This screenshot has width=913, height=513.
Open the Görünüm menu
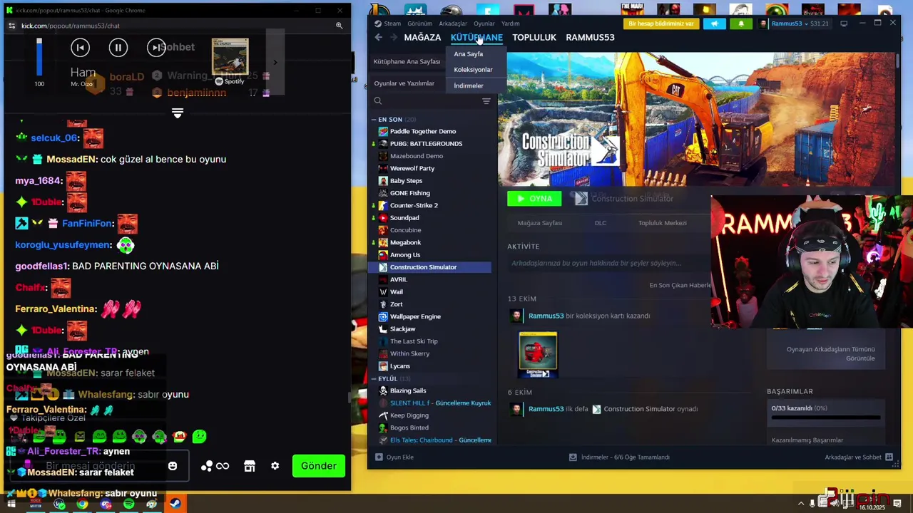419,24
